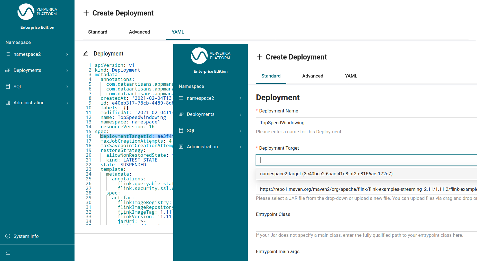Click plus icon beside left Create Deployment
Screen dimensions: 477x261
tap(86, 13)
